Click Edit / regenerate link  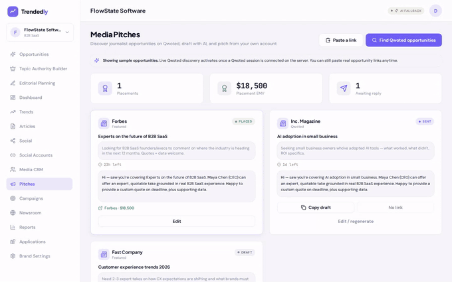coord(356,221)
